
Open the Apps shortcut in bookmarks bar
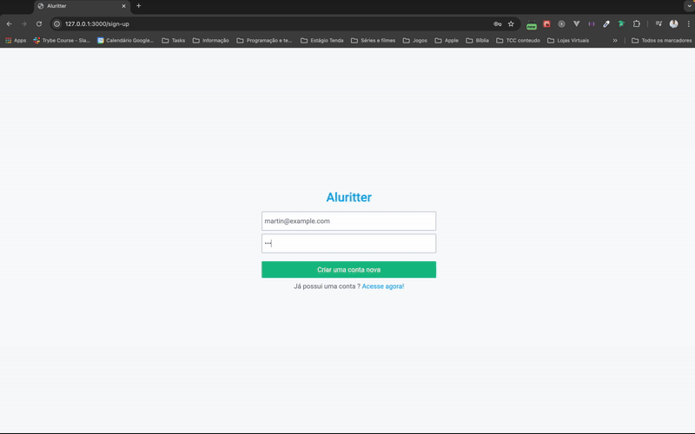(x=16, y=40)
